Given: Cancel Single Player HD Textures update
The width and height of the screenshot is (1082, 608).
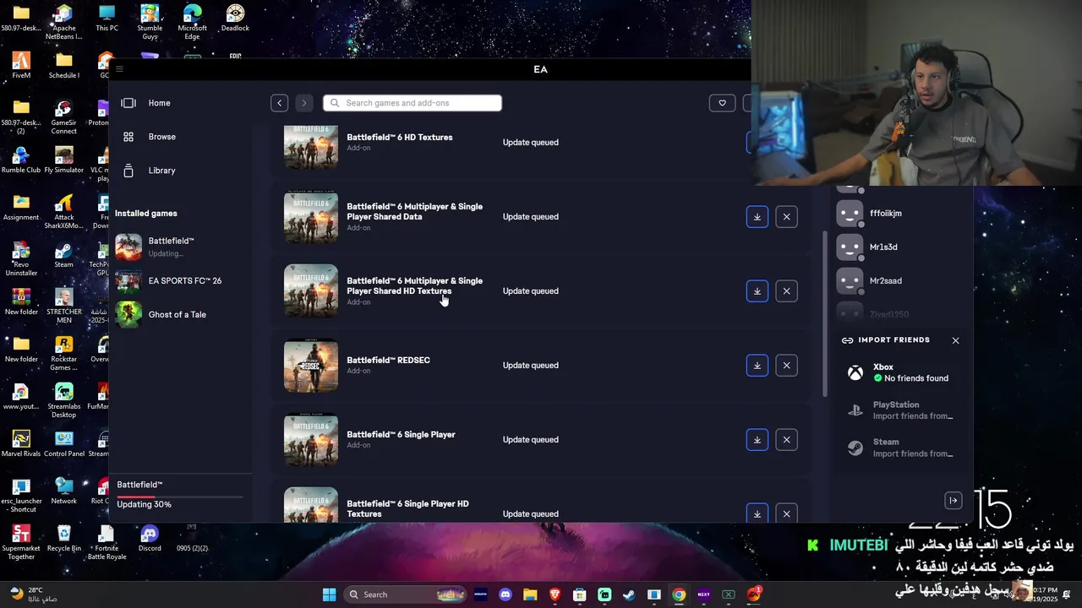Looking at the screenshot, I should point(786,513).
